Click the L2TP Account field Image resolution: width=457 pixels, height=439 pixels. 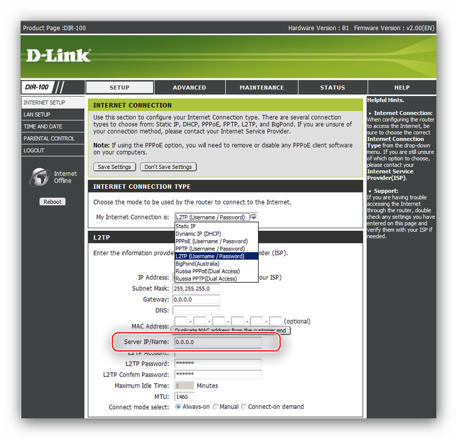(218, 353)
